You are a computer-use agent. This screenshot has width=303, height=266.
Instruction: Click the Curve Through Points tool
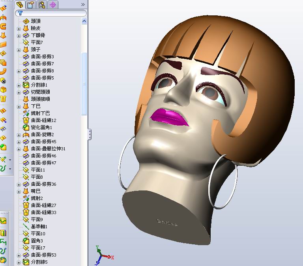3,251
